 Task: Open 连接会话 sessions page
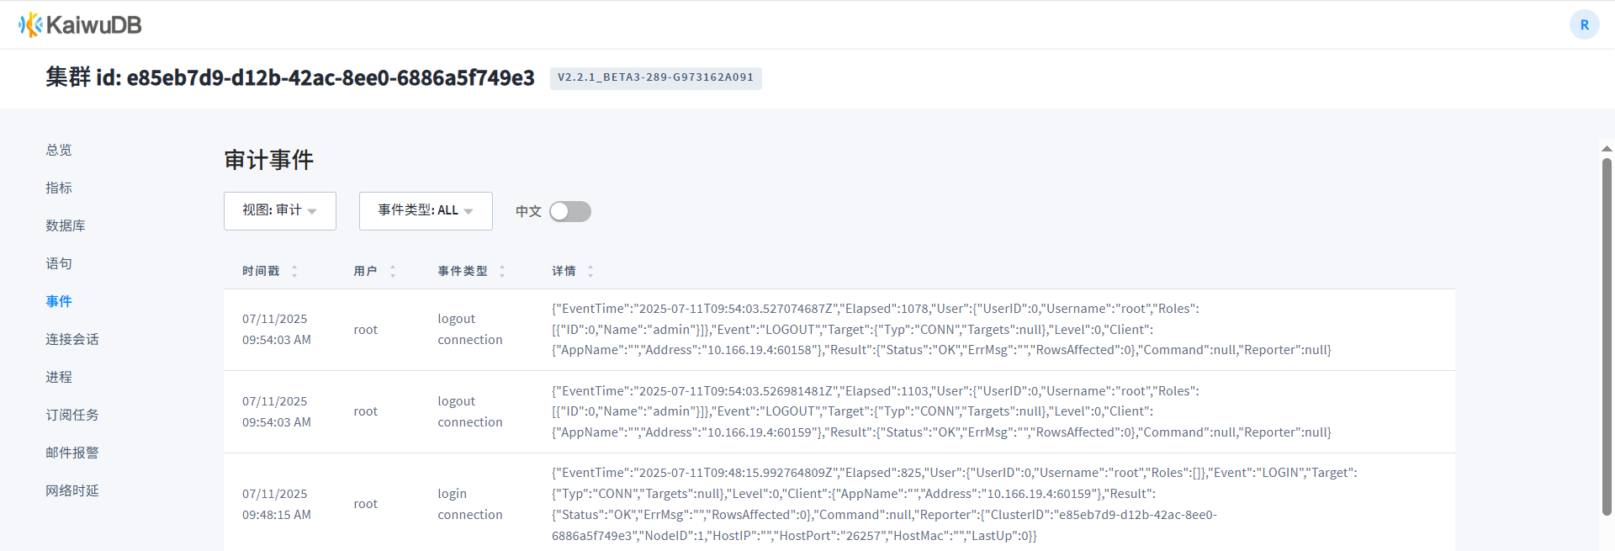(72, 339)
